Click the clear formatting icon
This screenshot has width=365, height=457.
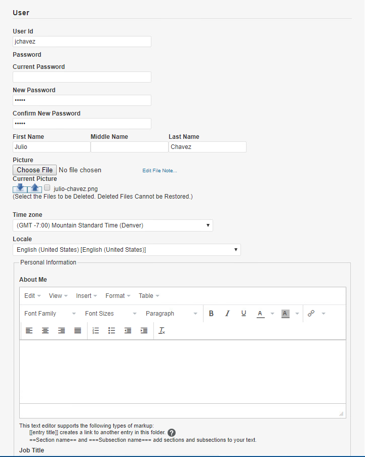coord(162,330)
